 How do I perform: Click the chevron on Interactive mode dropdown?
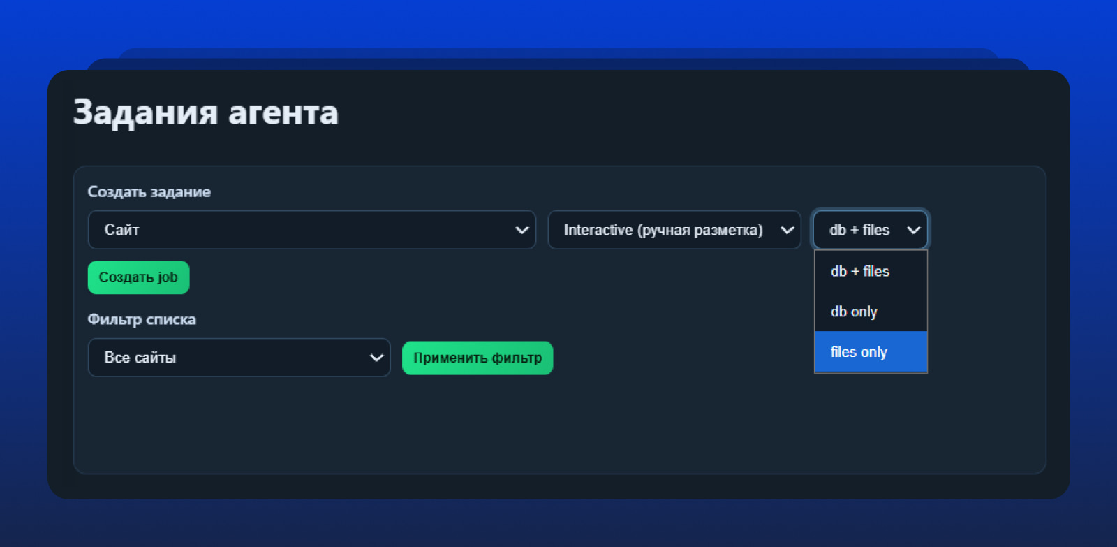click(x=787, y=230)
